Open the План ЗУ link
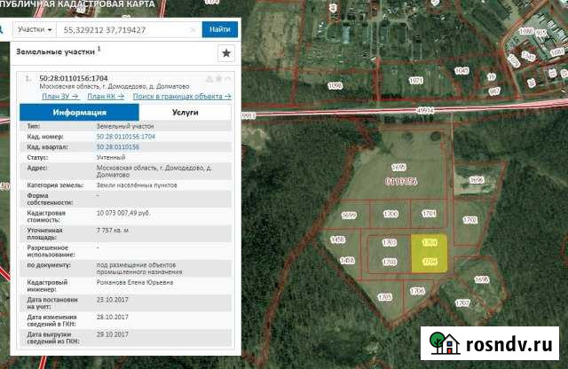Screen dimensions: 568x369 pyautogui.click(x=62, y=96)
